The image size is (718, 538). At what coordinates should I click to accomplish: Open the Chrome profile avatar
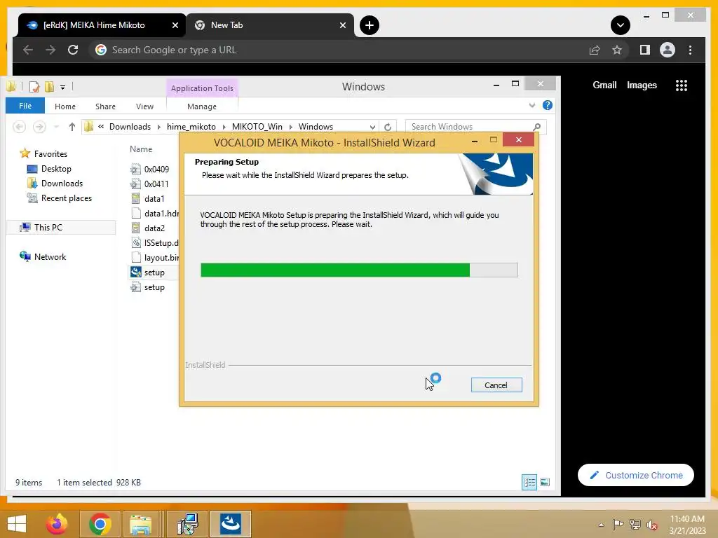(x=668, y=50)
